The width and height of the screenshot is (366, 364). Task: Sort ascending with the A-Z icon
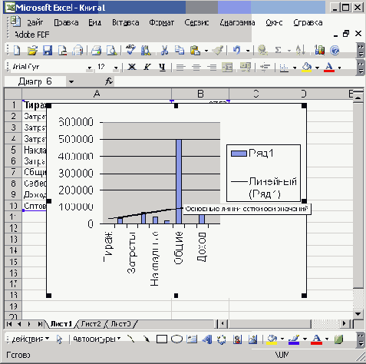(300, 50)
